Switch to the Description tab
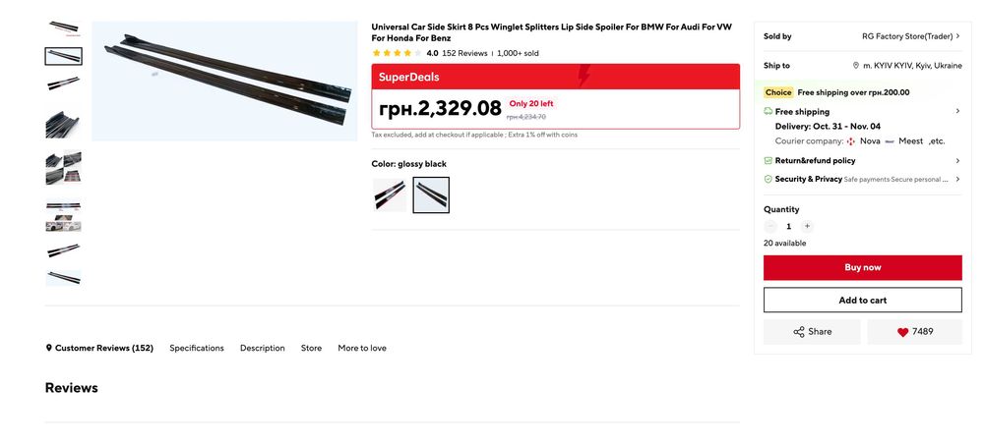The height and width of the screenshot is (444, 984). (x=263, y=348)
